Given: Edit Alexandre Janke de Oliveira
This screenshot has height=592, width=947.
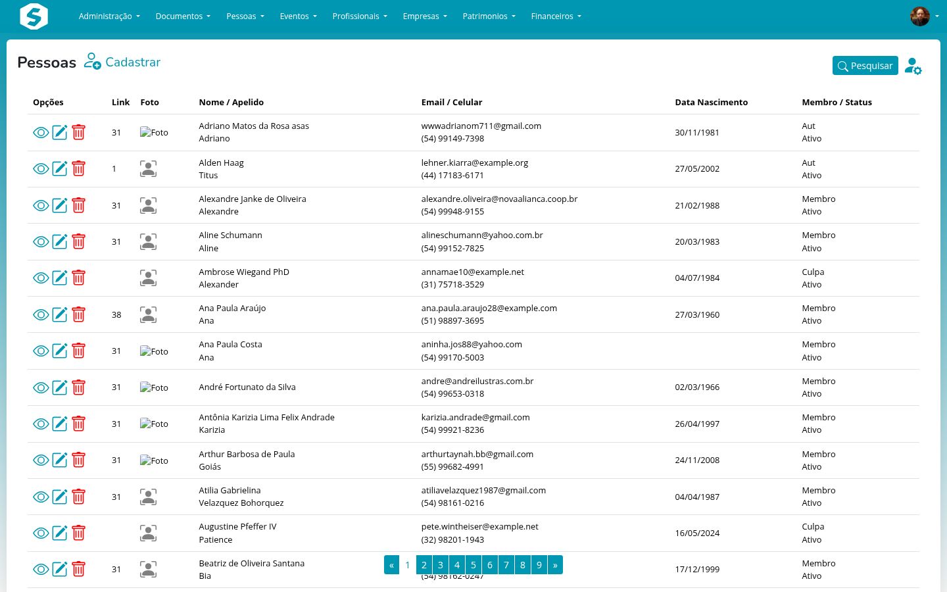Looking at the screenshot, I should pos(60,205).
